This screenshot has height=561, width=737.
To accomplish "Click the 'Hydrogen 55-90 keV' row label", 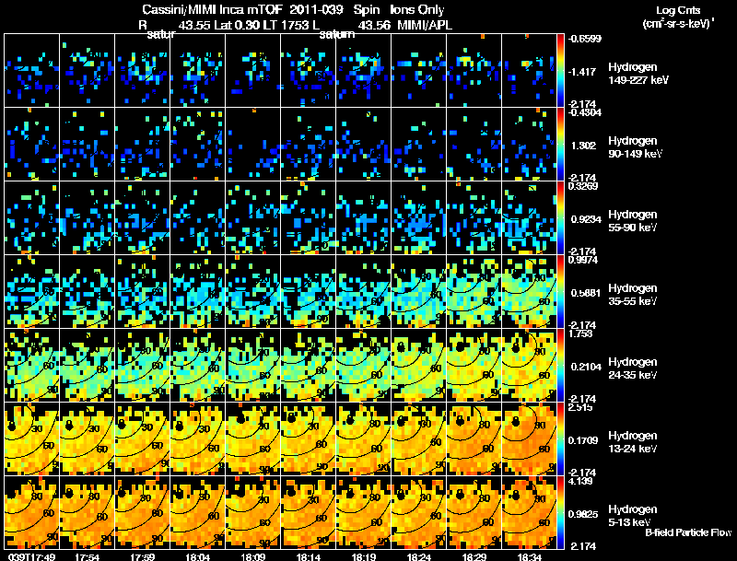I will click(x=633, y=221).
